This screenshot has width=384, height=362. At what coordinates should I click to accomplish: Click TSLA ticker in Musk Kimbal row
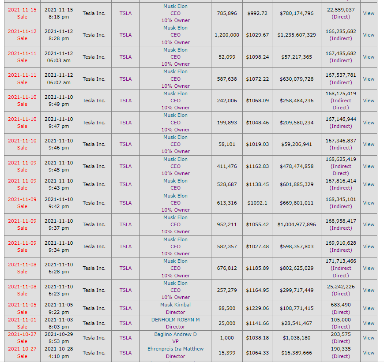[125, 308]
